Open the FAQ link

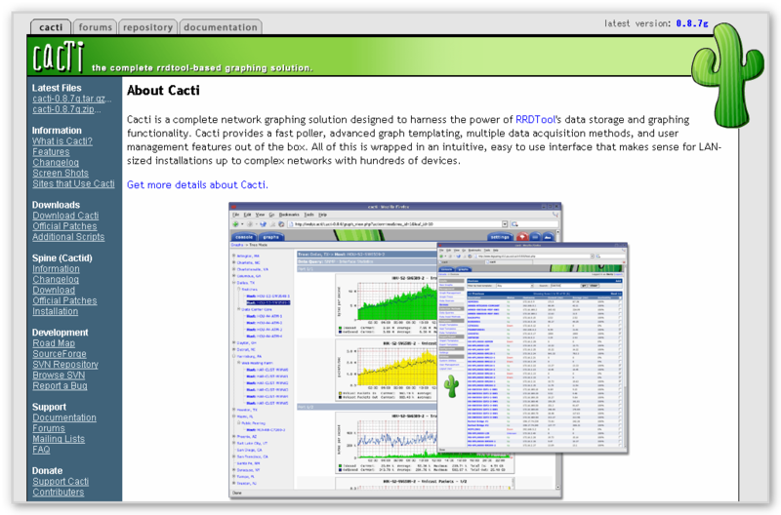pos(41,450)
